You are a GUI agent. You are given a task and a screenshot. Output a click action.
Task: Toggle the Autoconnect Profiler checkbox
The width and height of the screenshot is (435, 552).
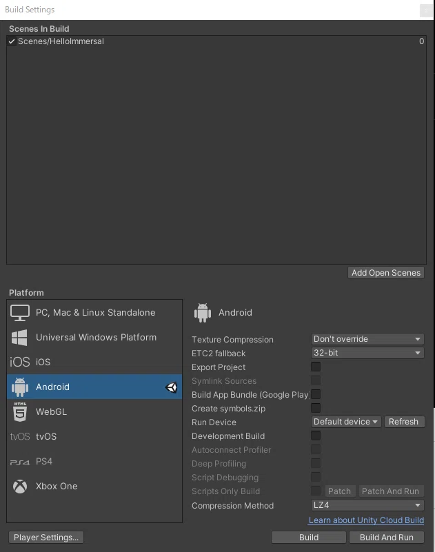tap(316, 449)
